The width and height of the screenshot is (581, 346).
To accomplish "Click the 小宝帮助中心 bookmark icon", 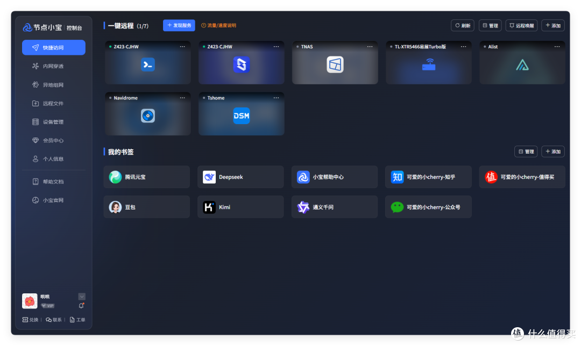I will (303, 177).
